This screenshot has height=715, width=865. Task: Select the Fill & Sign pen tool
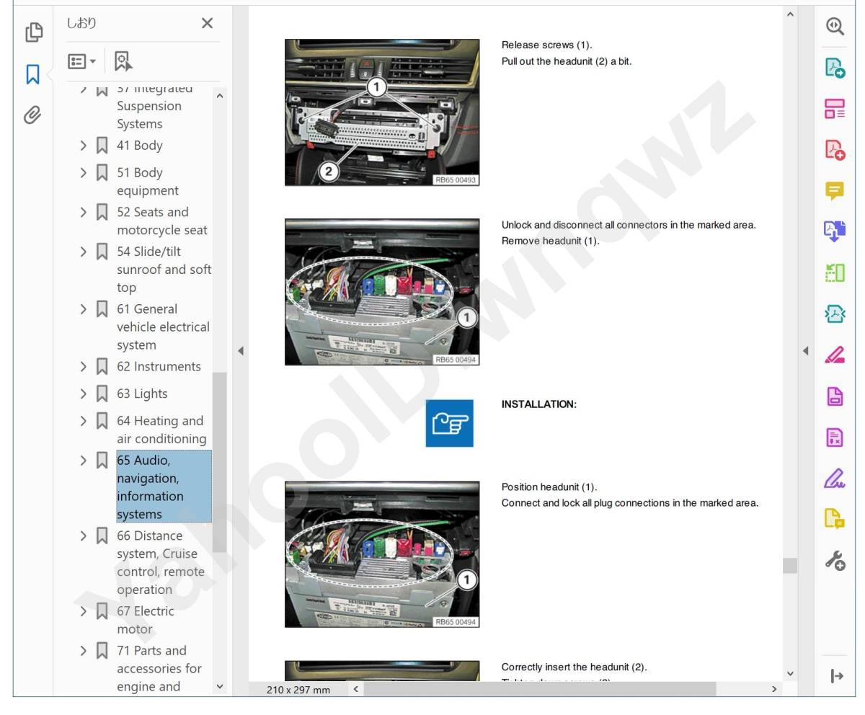point(835,478)
